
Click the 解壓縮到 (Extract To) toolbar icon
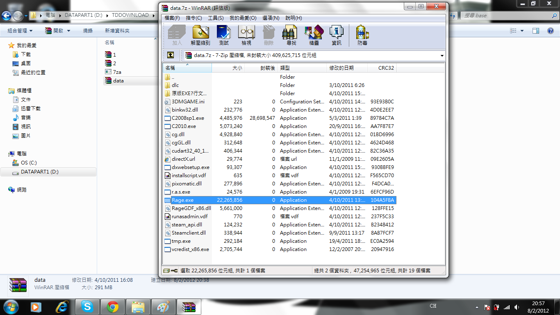(200, 35)
